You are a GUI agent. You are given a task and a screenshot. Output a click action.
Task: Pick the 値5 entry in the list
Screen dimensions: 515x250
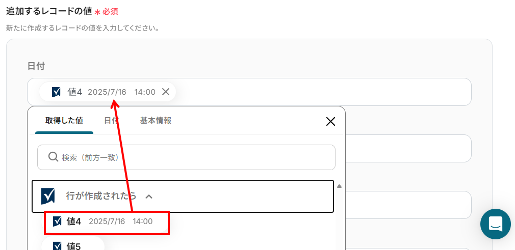click(73, 246)
